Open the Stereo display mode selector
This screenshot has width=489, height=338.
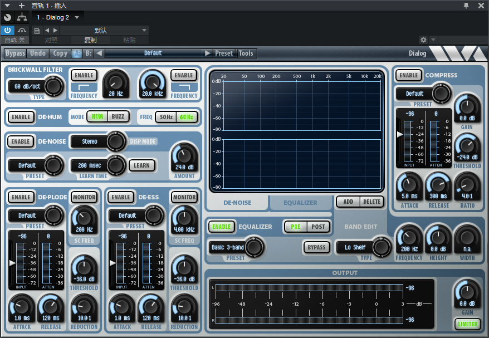point(97,141)
